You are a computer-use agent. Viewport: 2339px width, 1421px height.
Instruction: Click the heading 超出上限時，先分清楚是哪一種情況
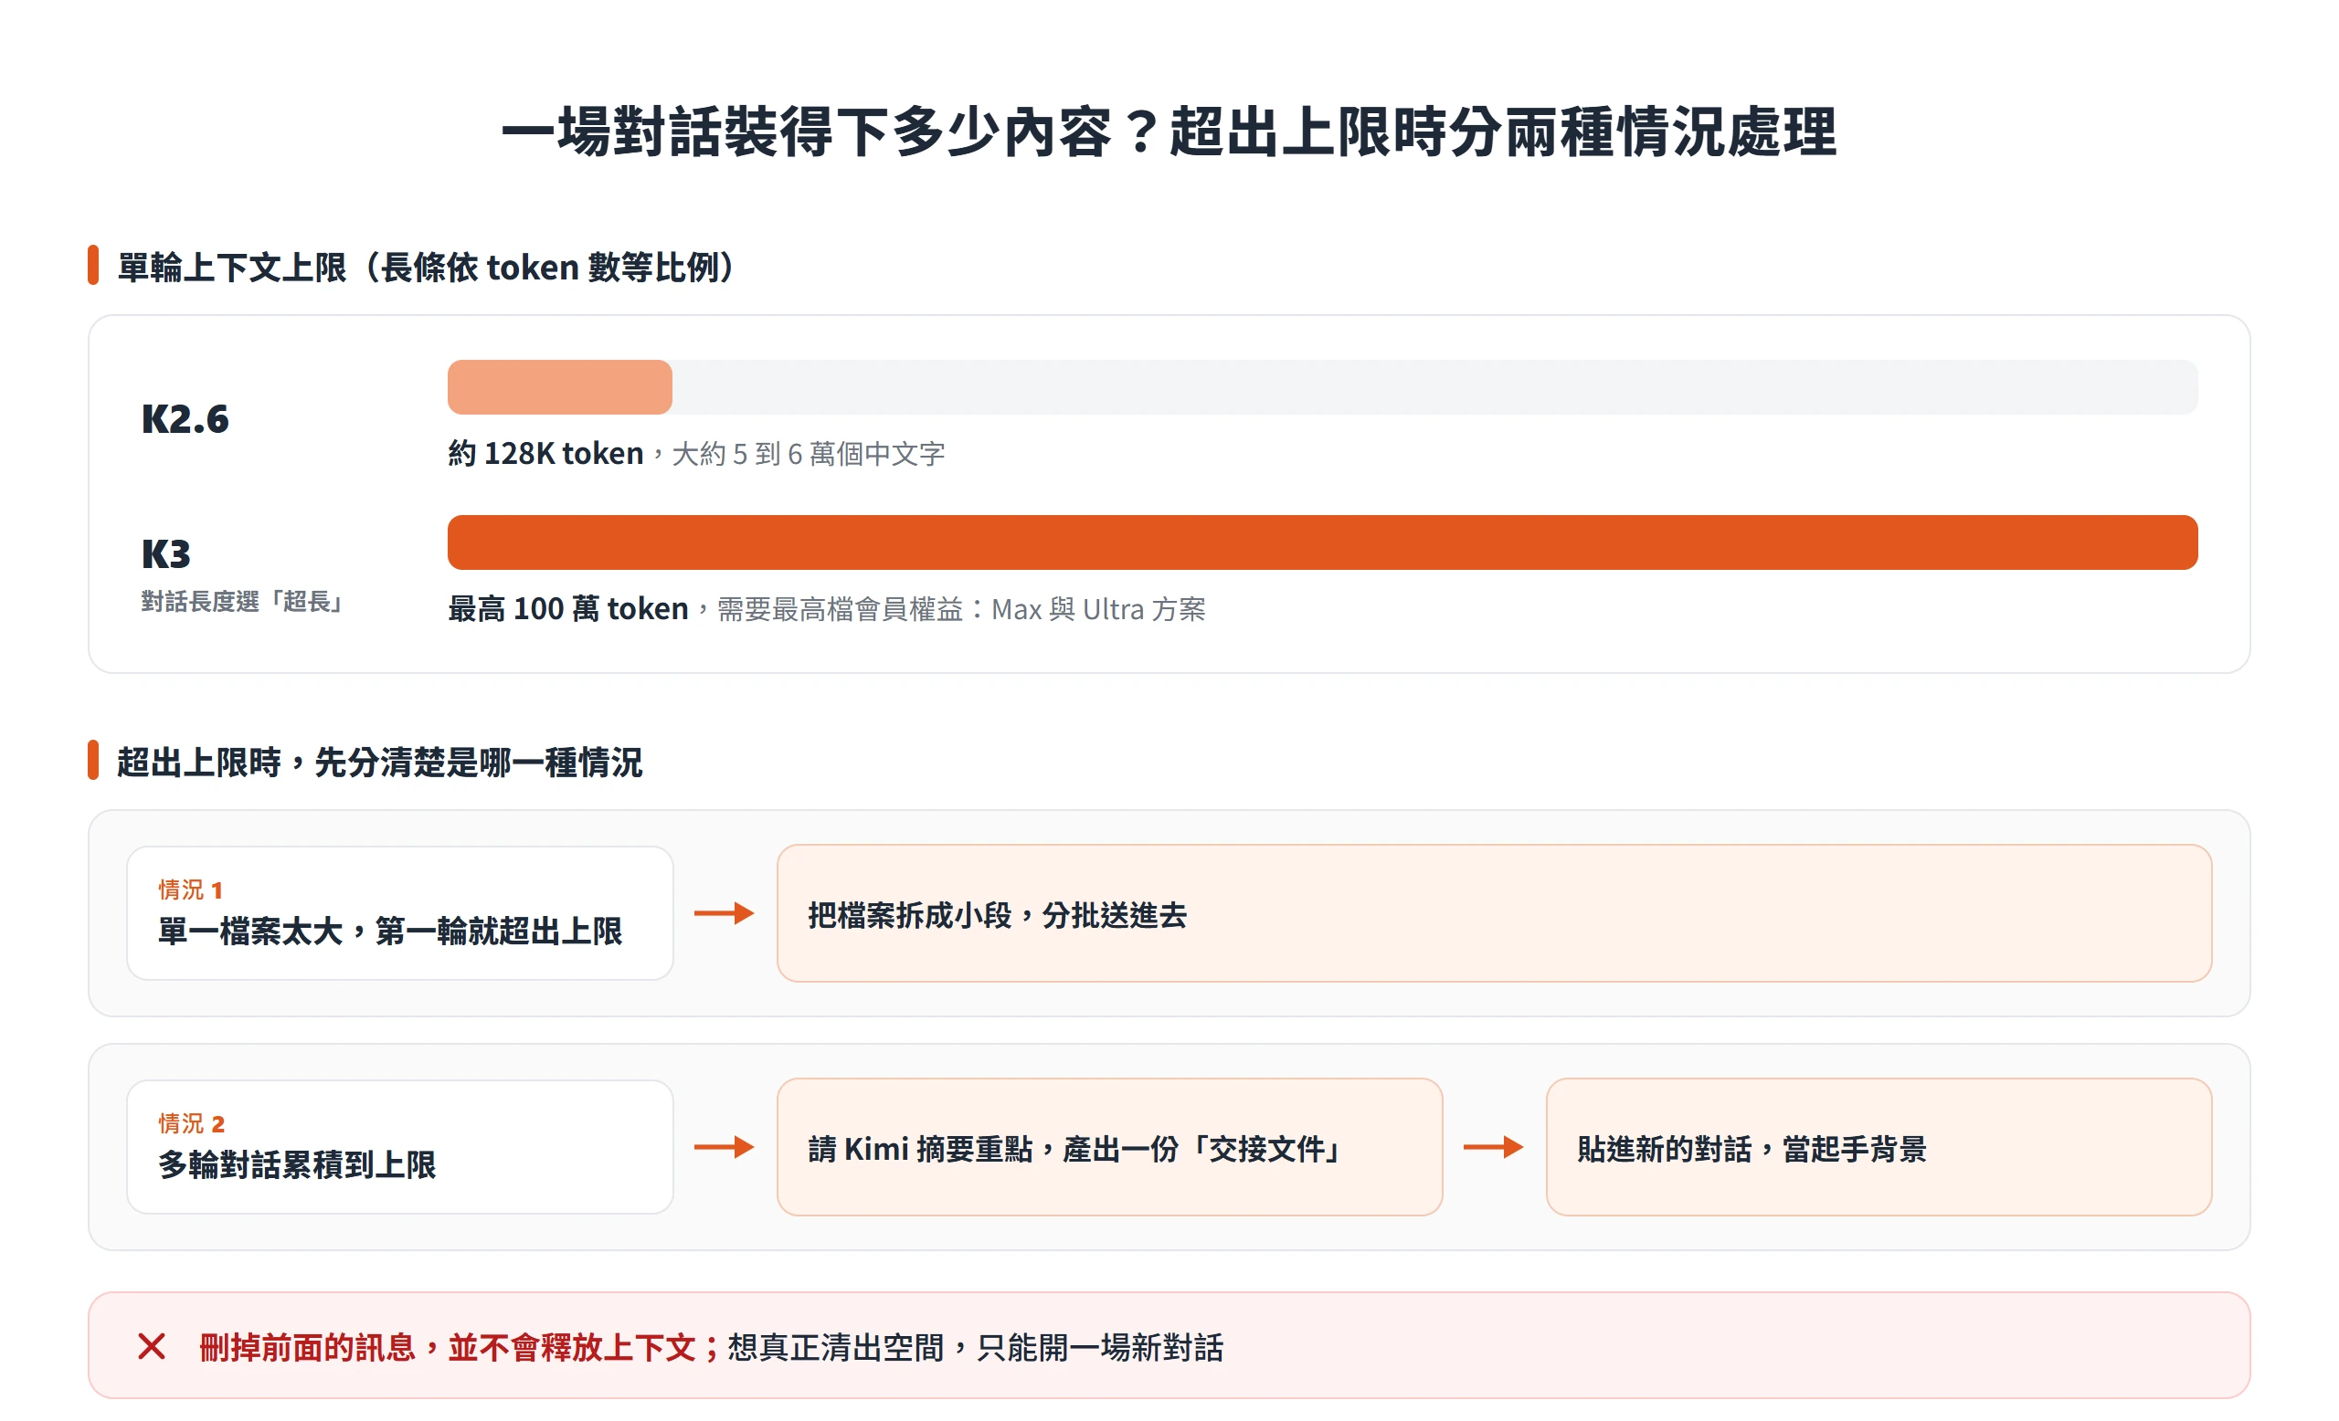tap(380, 762)
